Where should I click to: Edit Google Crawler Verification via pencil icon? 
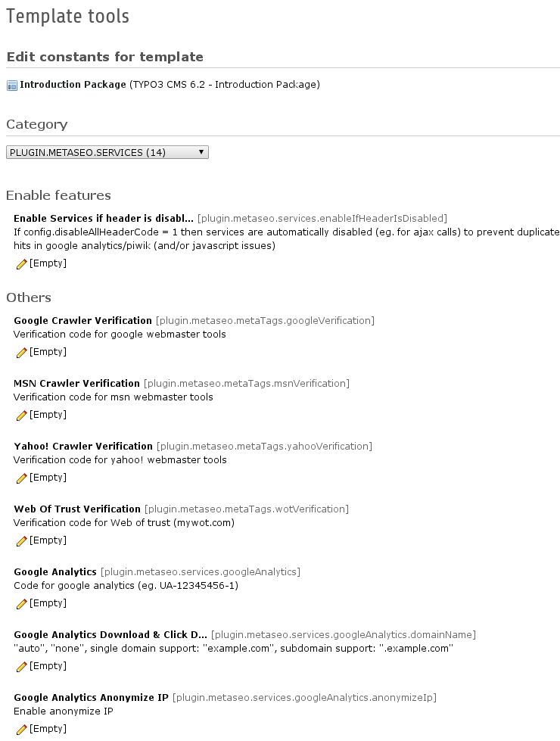coord(21,353)
